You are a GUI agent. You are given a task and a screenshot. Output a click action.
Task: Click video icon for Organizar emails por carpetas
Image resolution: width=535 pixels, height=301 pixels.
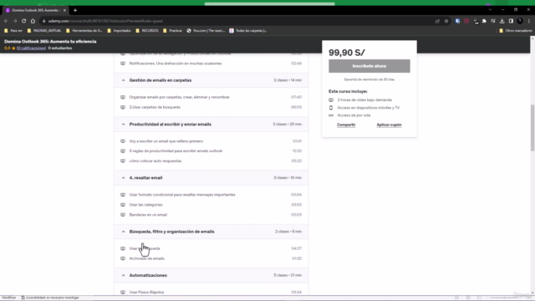click(x=123, y=97)
